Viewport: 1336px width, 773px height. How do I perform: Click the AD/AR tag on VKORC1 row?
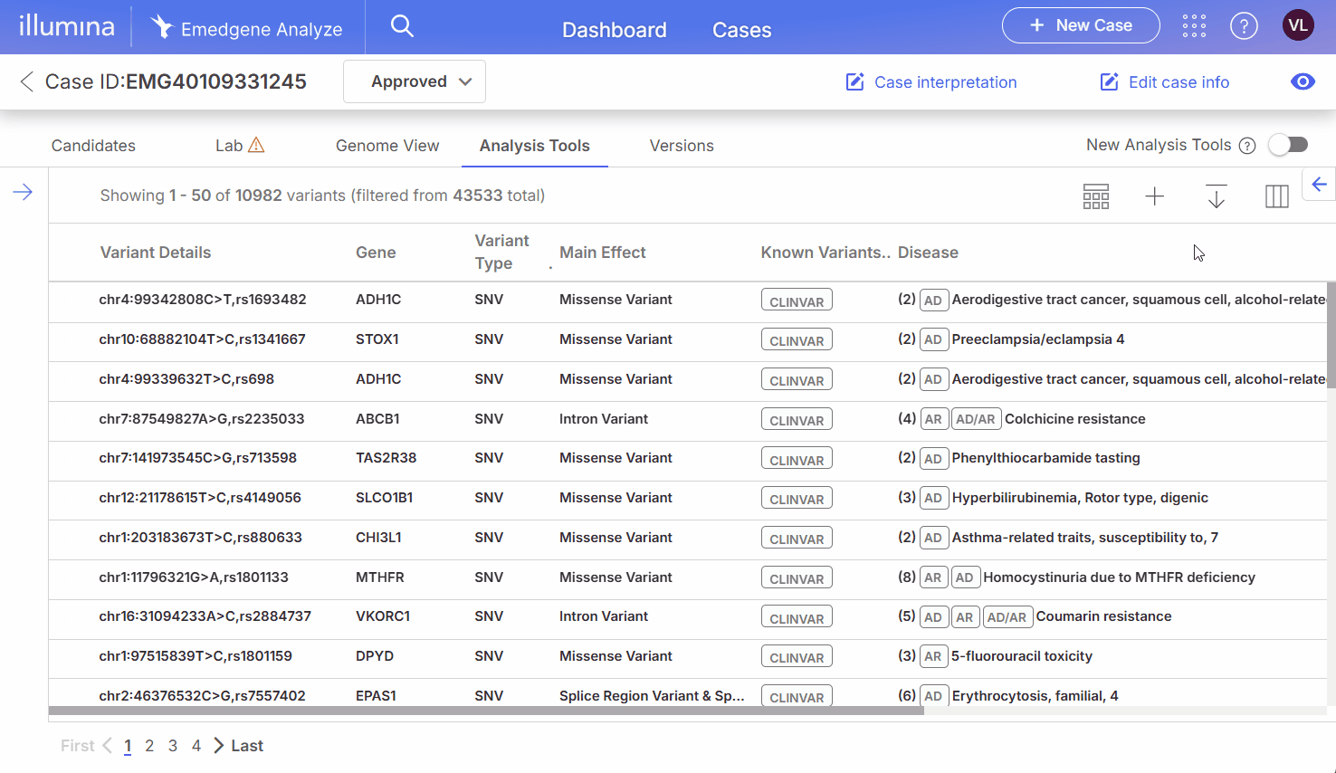pos(1007,617)
